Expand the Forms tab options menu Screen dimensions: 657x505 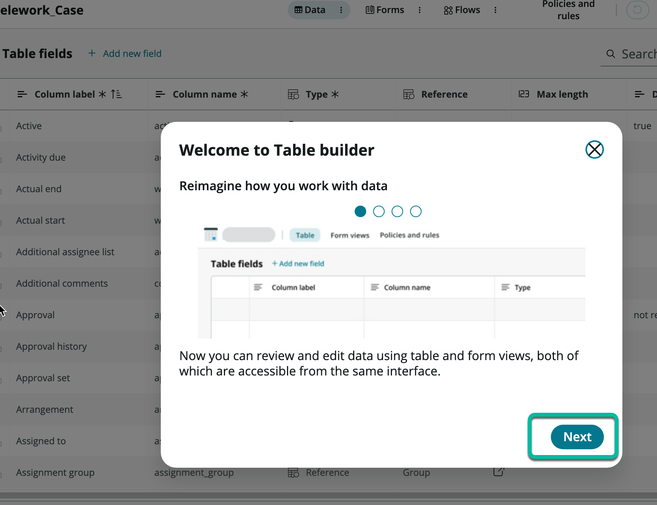click(x=420, y=10)
